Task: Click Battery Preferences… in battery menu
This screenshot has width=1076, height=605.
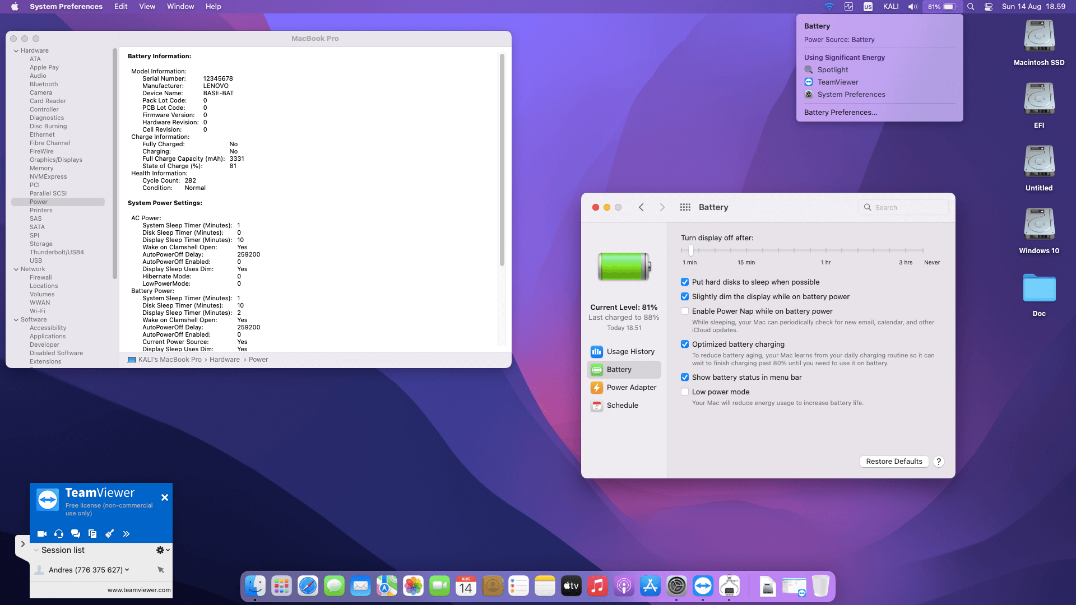Action: 840,113
